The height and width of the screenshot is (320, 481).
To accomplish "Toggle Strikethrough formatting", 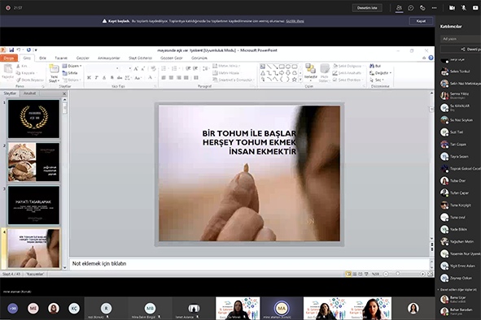I will pyautogui.click(x=120, y=78).
